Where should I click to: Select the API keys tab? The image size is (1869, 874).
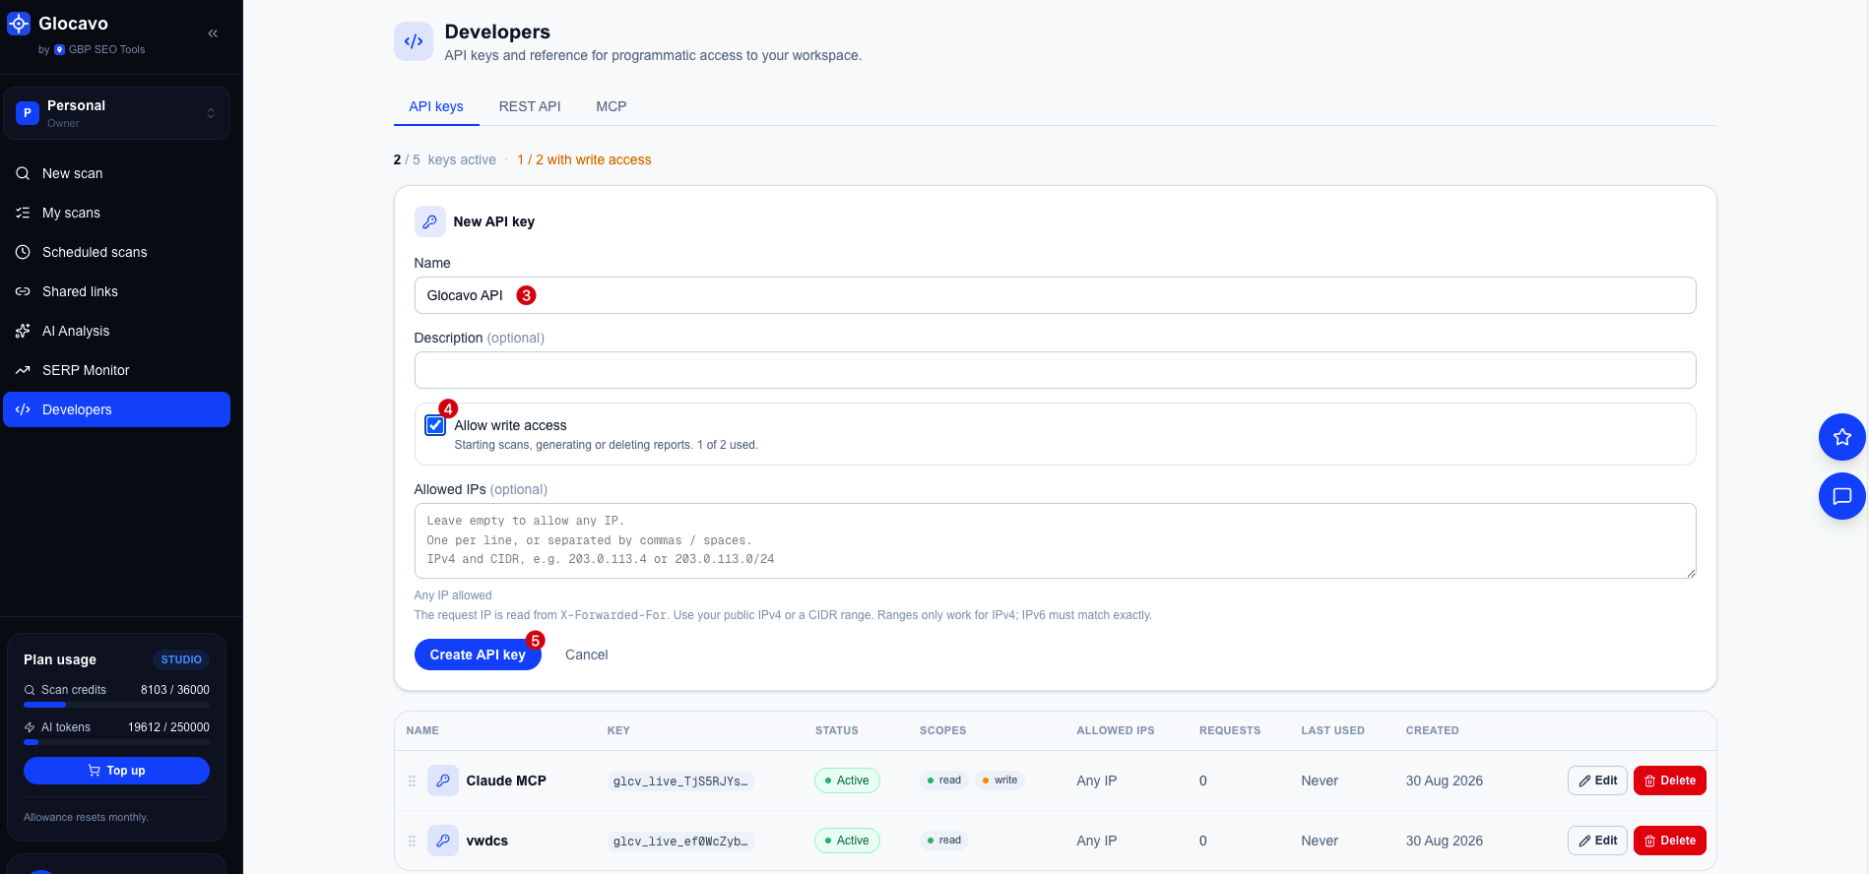[x=436, y=106]
